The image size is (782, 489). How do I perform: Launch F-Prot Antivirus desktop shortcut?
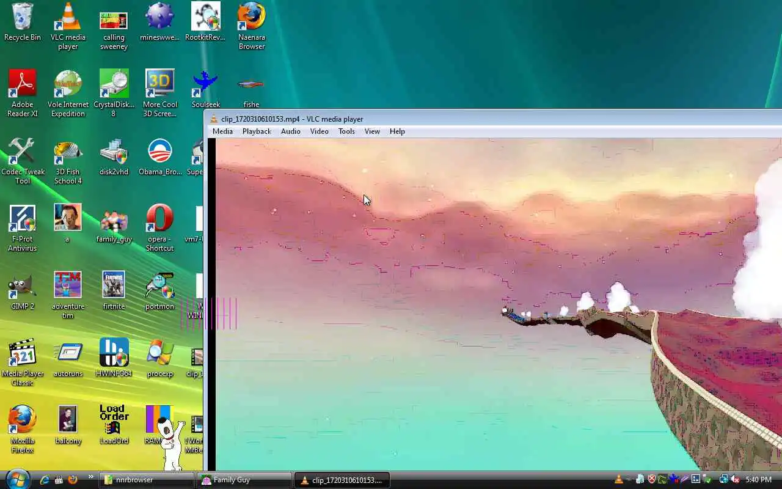pos(23,229)
